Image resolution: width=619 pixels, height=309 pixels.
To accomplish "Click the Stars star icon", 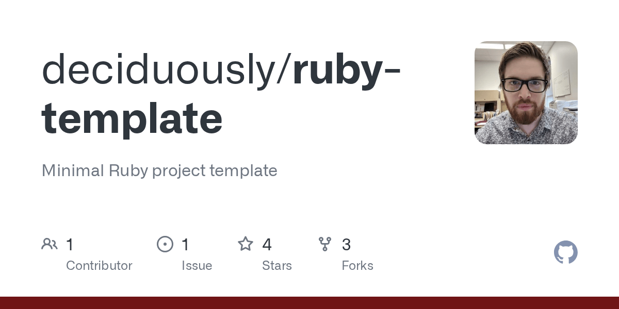I will click(246, 244).
